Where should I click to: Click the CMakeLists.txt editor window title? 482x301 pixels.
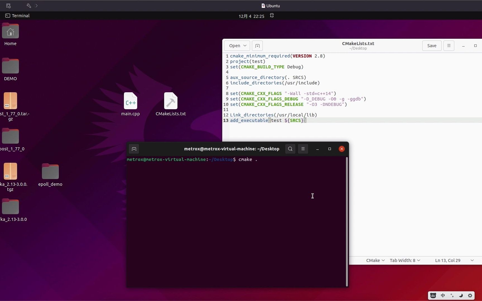pyautogui.click(x=358, y=43)
